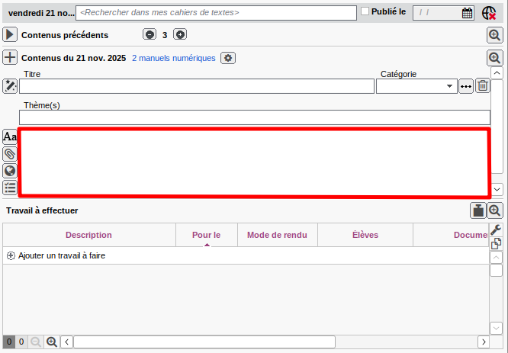Delete content with the trash icon
The image size is (508, 353).
[483, 85]
